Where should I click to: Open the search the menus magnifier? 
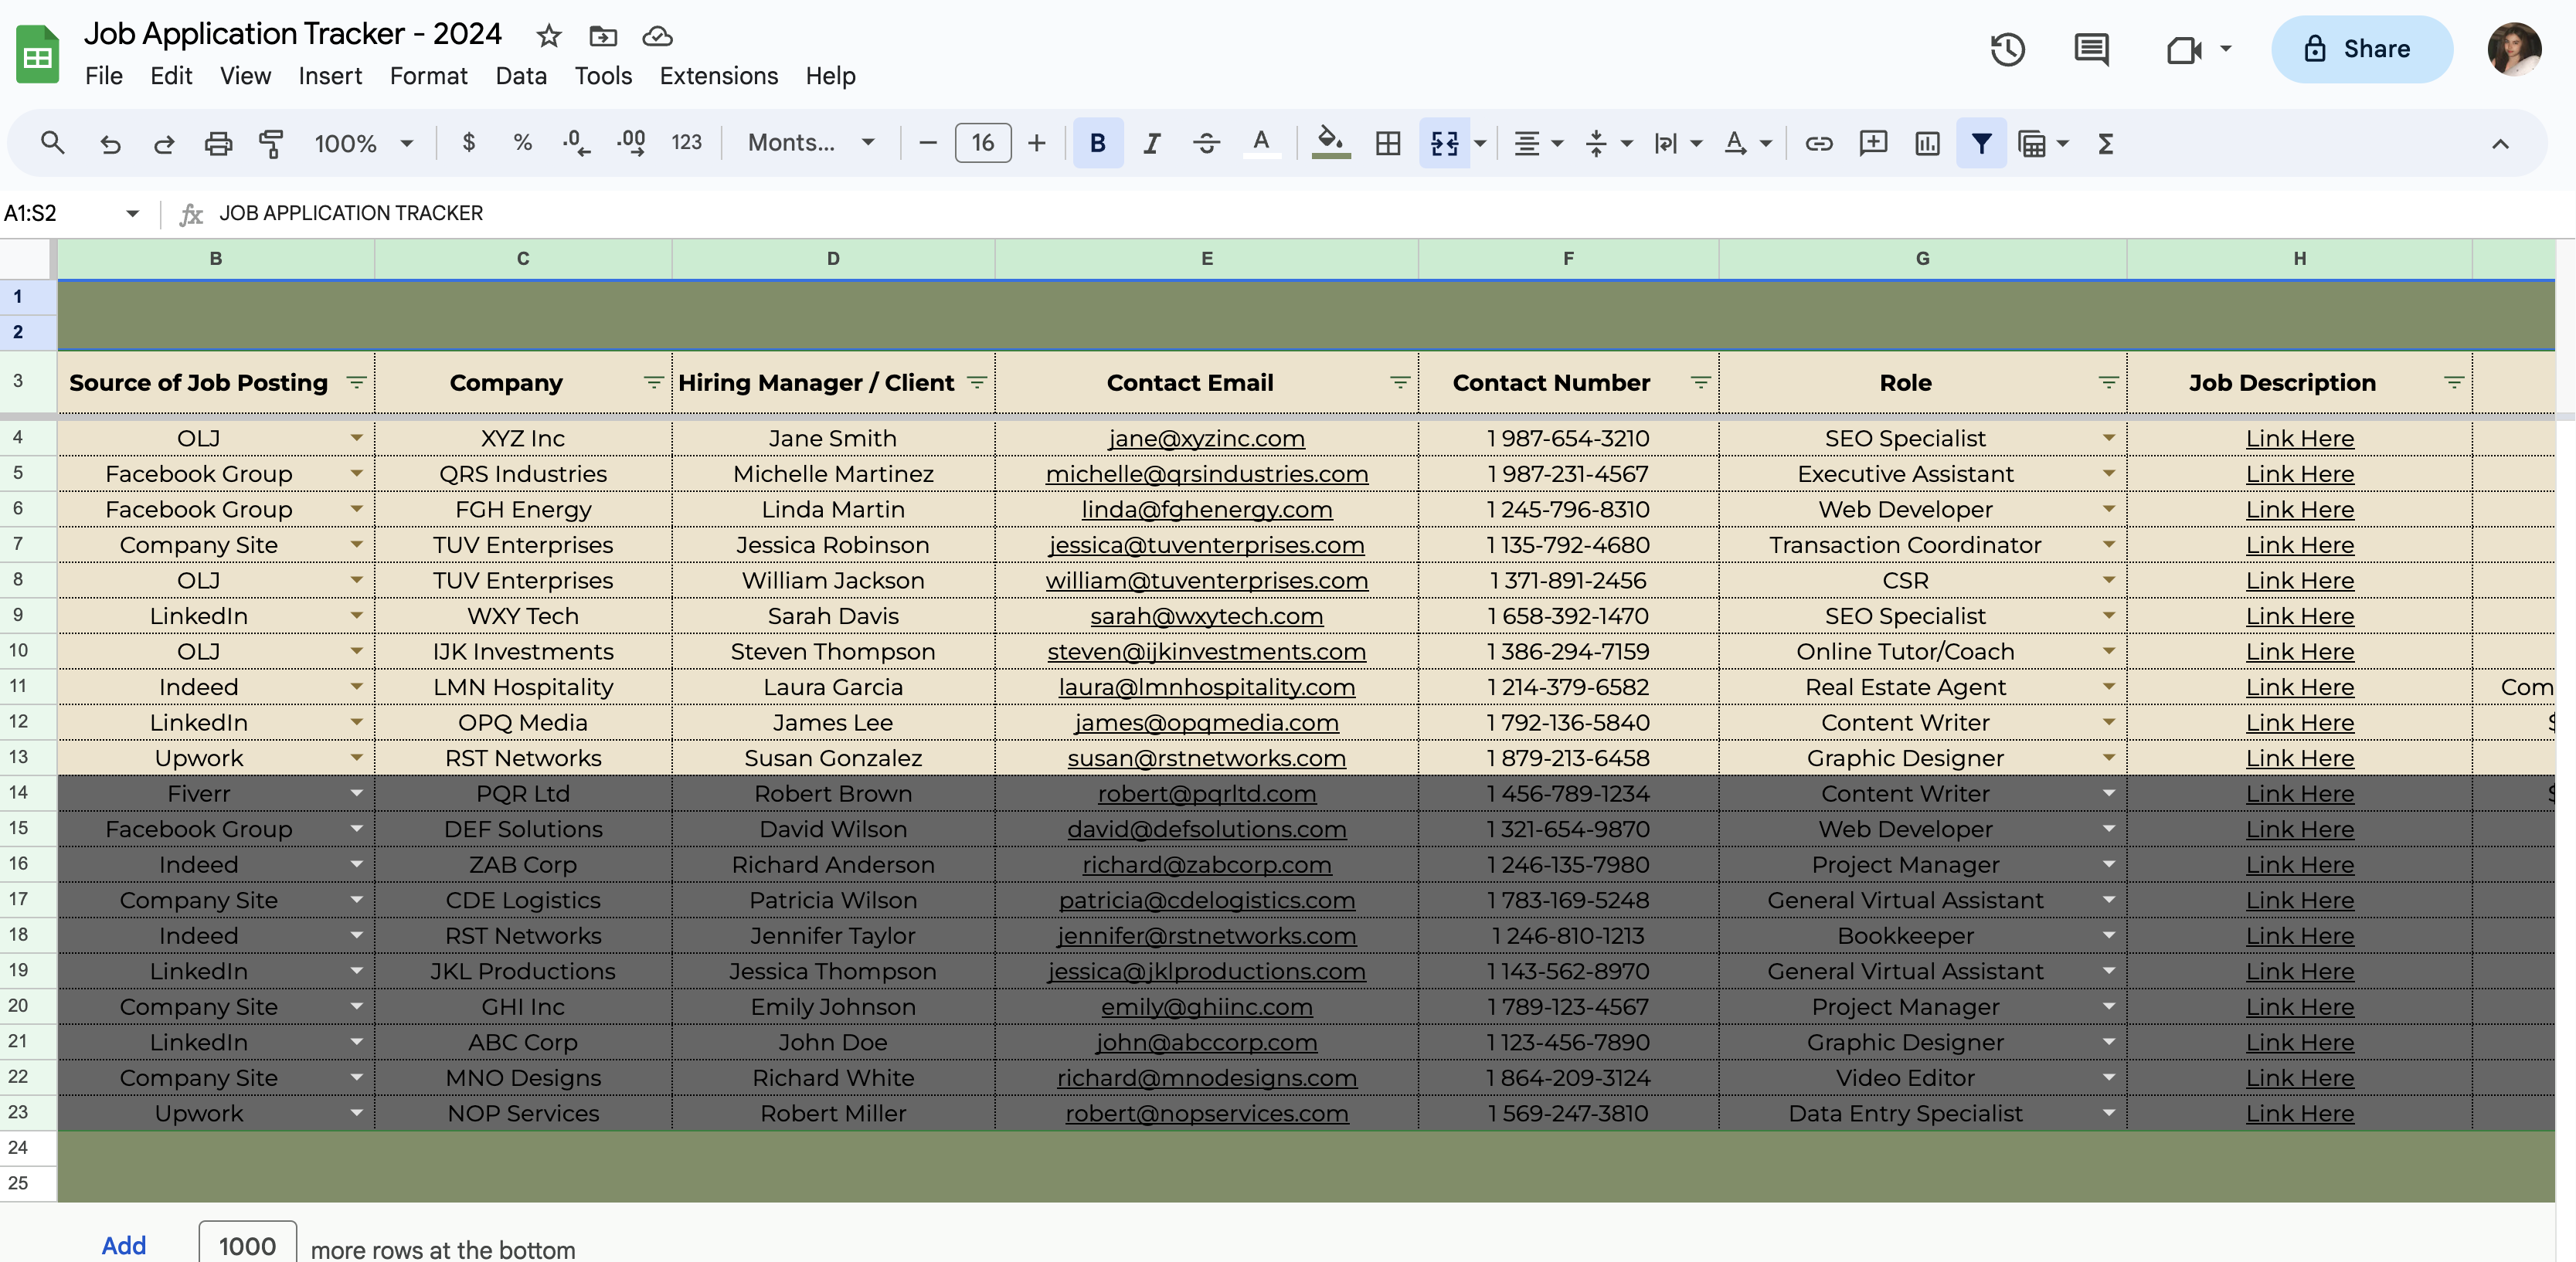[x=52, y=143]
